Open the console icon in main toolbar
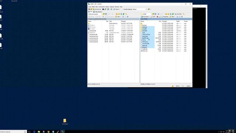Screen dimensions: 236x133 point(103,9)
